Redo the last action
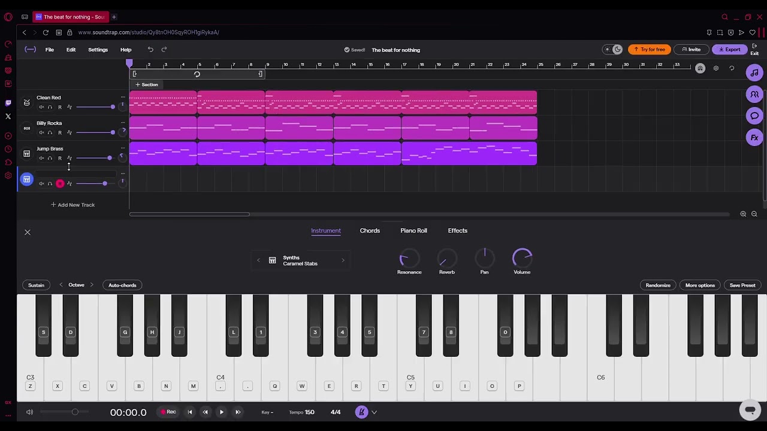The height and width of the screenshot is (431, 767). (164, 50)
